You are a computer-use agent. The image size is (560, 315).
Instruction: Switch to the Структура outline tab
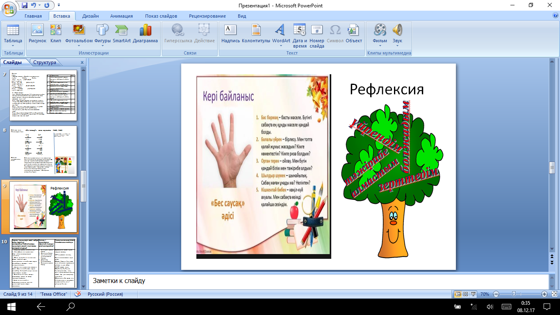pyautogui.click(x=45, y=62)
